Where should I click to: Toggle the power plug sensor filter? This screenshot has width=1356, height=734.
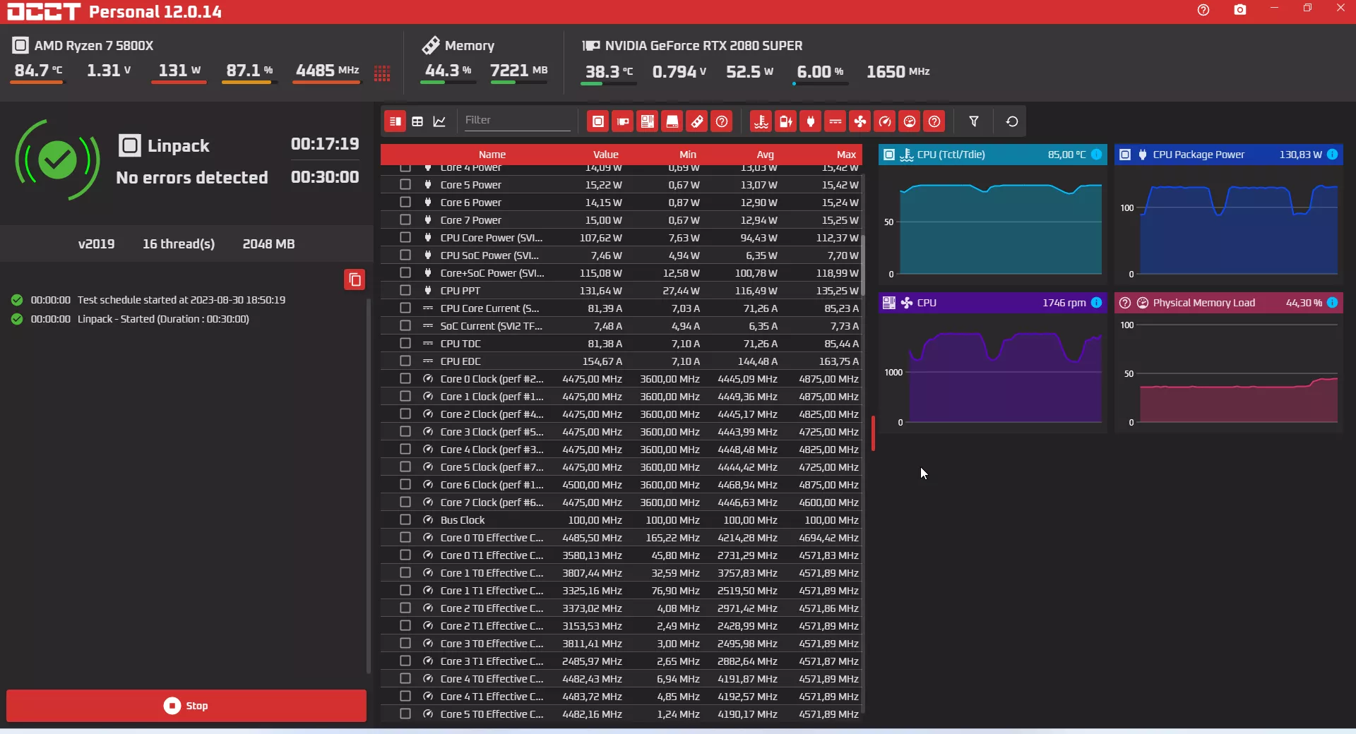811,121
